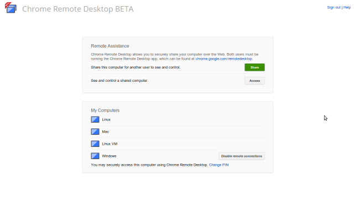354x221 pixels.
Task: Connect to the computer named Linux
Action: point(106,119)
